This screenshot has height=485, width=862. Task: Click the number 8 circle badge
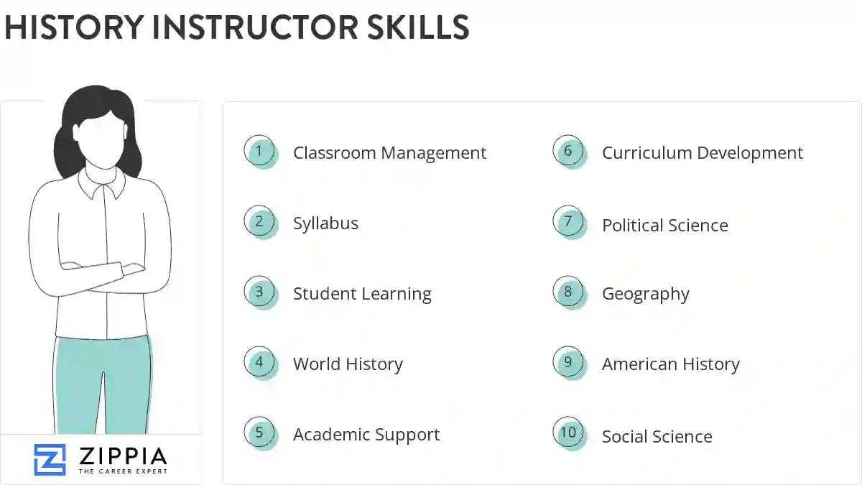click(x=568, y=292)
